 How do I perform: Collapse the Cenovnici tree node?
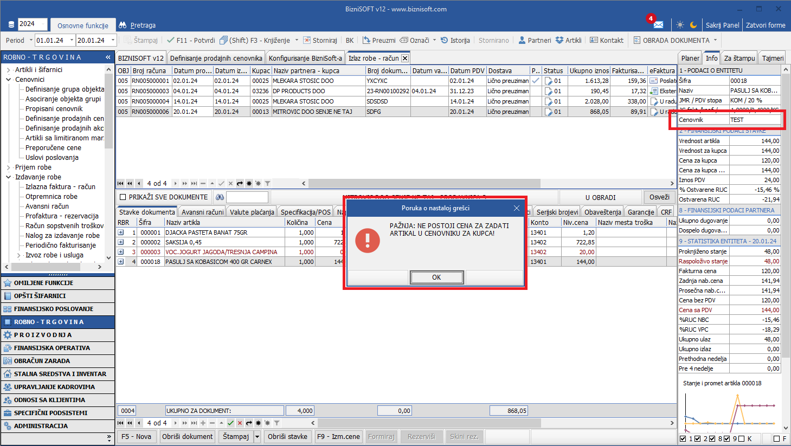click(x=9, y=80)
